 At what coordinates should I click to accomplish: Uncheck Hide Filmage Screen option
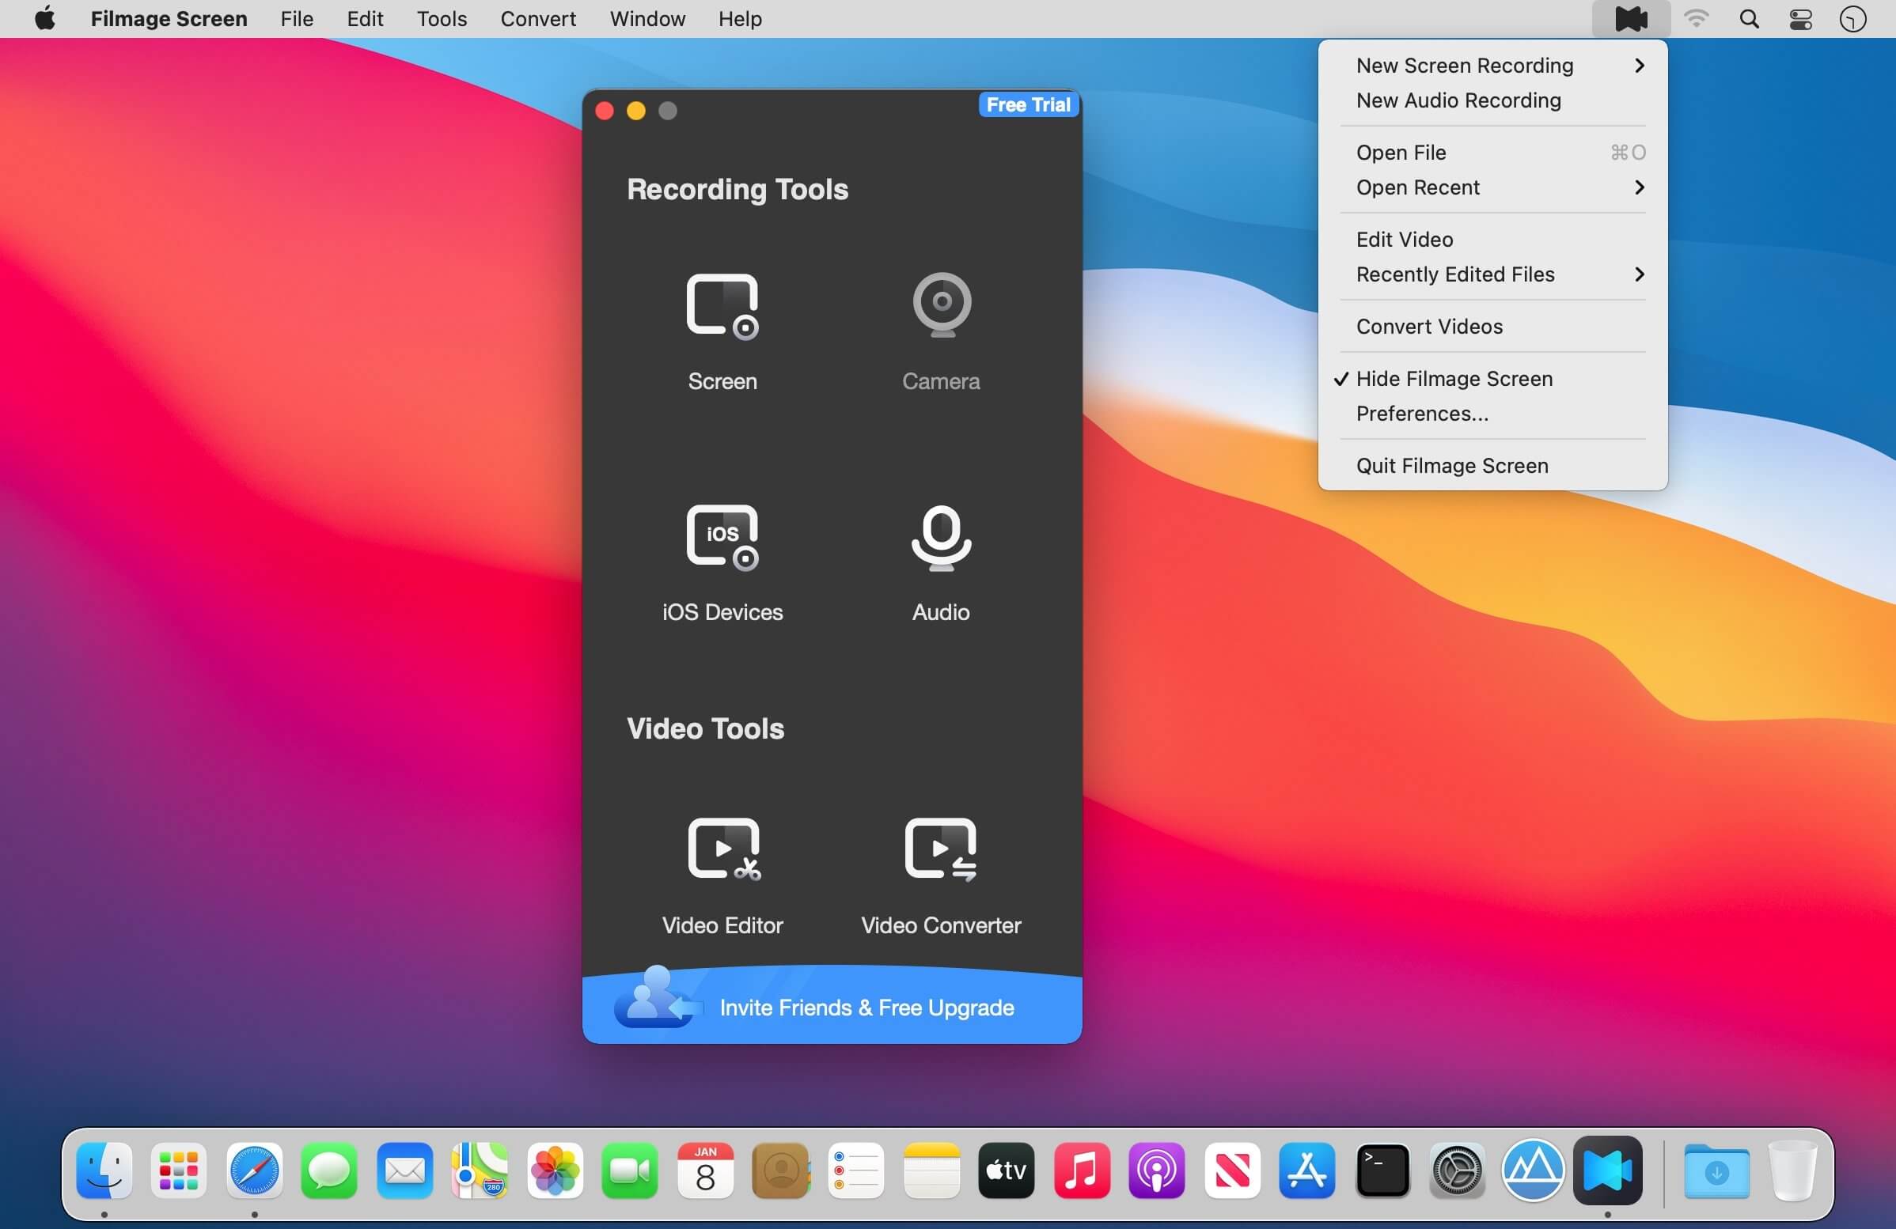[1454, 379]
